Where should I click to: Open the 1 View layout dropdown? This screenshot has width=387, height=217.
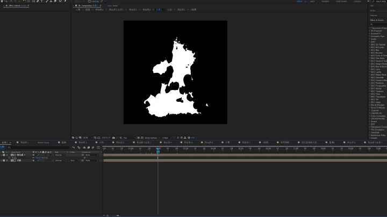(x=167, y=138)
